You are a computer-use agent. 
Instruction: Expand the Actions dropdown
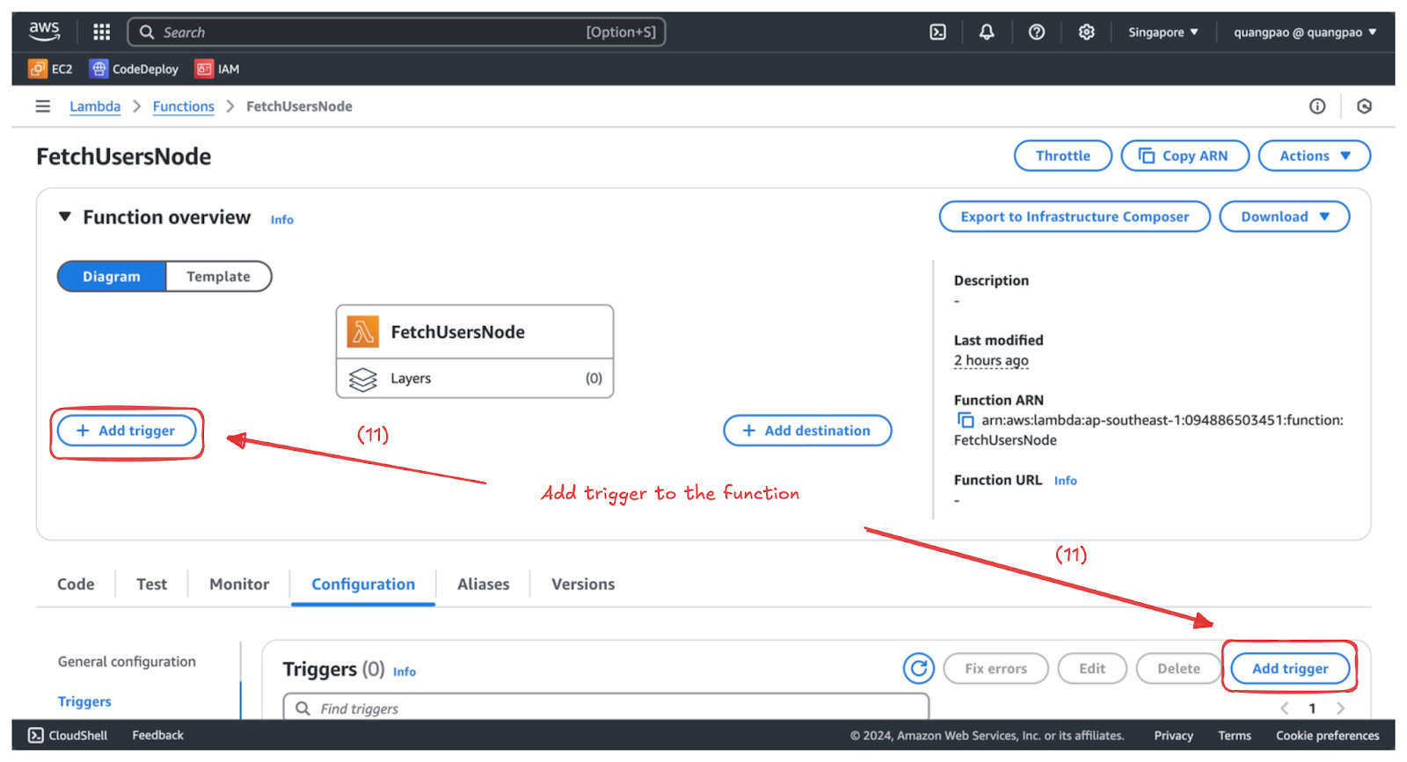(x=1315, y=156)
